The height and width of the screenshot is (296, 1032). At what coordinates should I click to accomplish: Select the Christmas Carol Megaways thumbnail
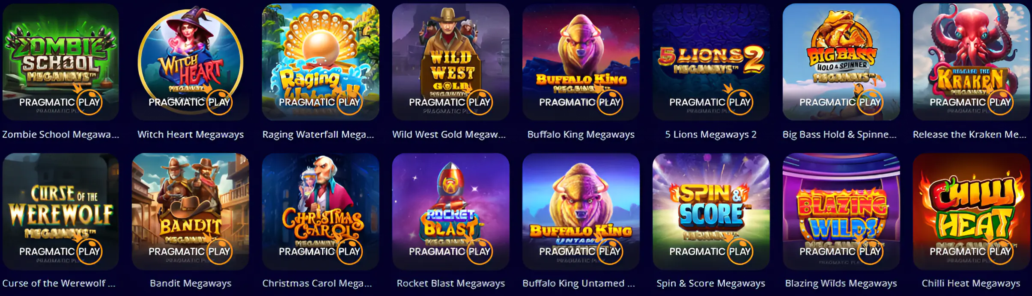pyautogui.click(x=321, y=212)
